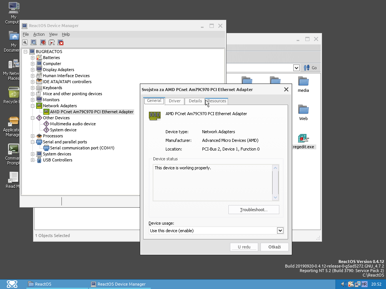The image size is (386, 289).
Task: Expand the Human Interface Devices node
Action: 32,76
